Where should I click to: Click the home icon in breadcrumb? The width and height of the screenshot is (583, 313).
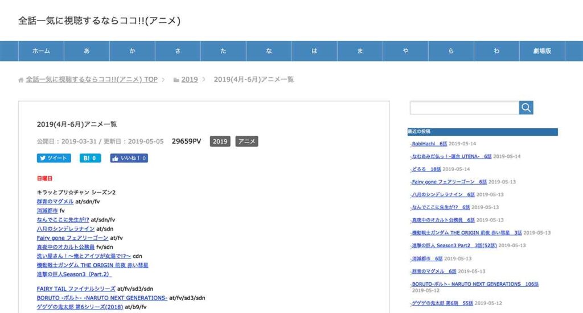pyautogui.click(x=21, y=80)
